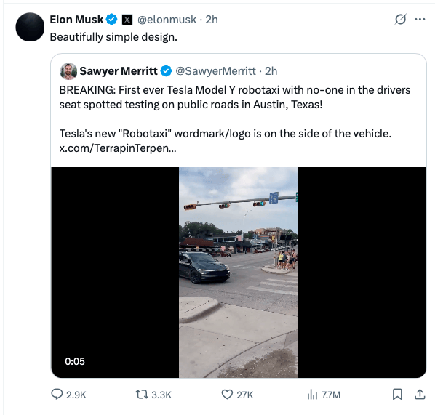Open Sawyer Merritt's profile photo
Screen dimensions: 435x415
pos(68,71)
